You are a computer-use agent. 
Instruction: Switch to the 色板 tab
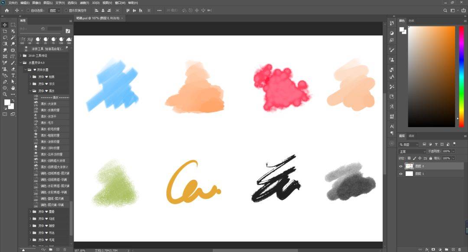[411, 20]
